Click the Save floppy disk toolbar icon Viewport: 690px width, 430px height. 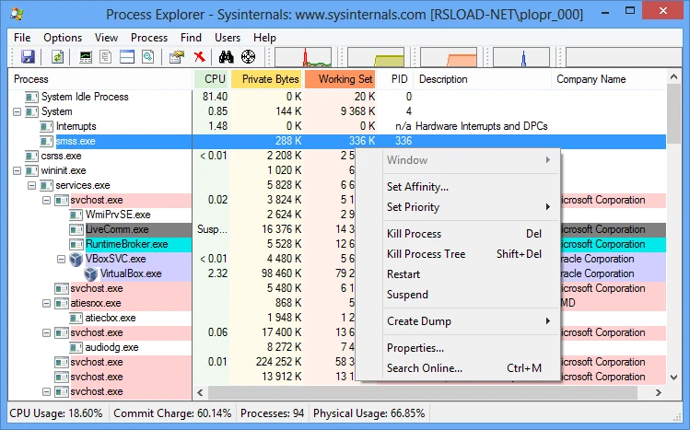pos(28,57)
